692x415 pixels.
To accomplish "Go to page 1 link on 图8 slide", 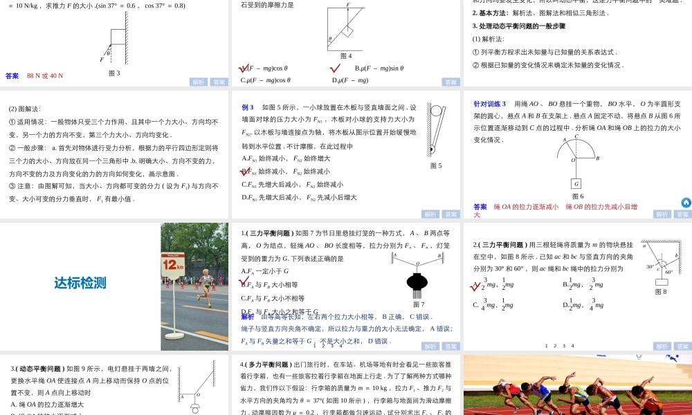I will coord(547,347).
